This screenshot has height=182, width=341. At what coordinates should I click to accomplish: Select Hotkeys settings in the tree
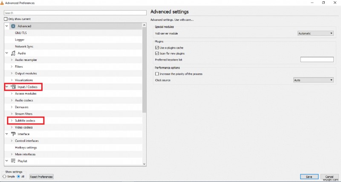click(26, 147)
